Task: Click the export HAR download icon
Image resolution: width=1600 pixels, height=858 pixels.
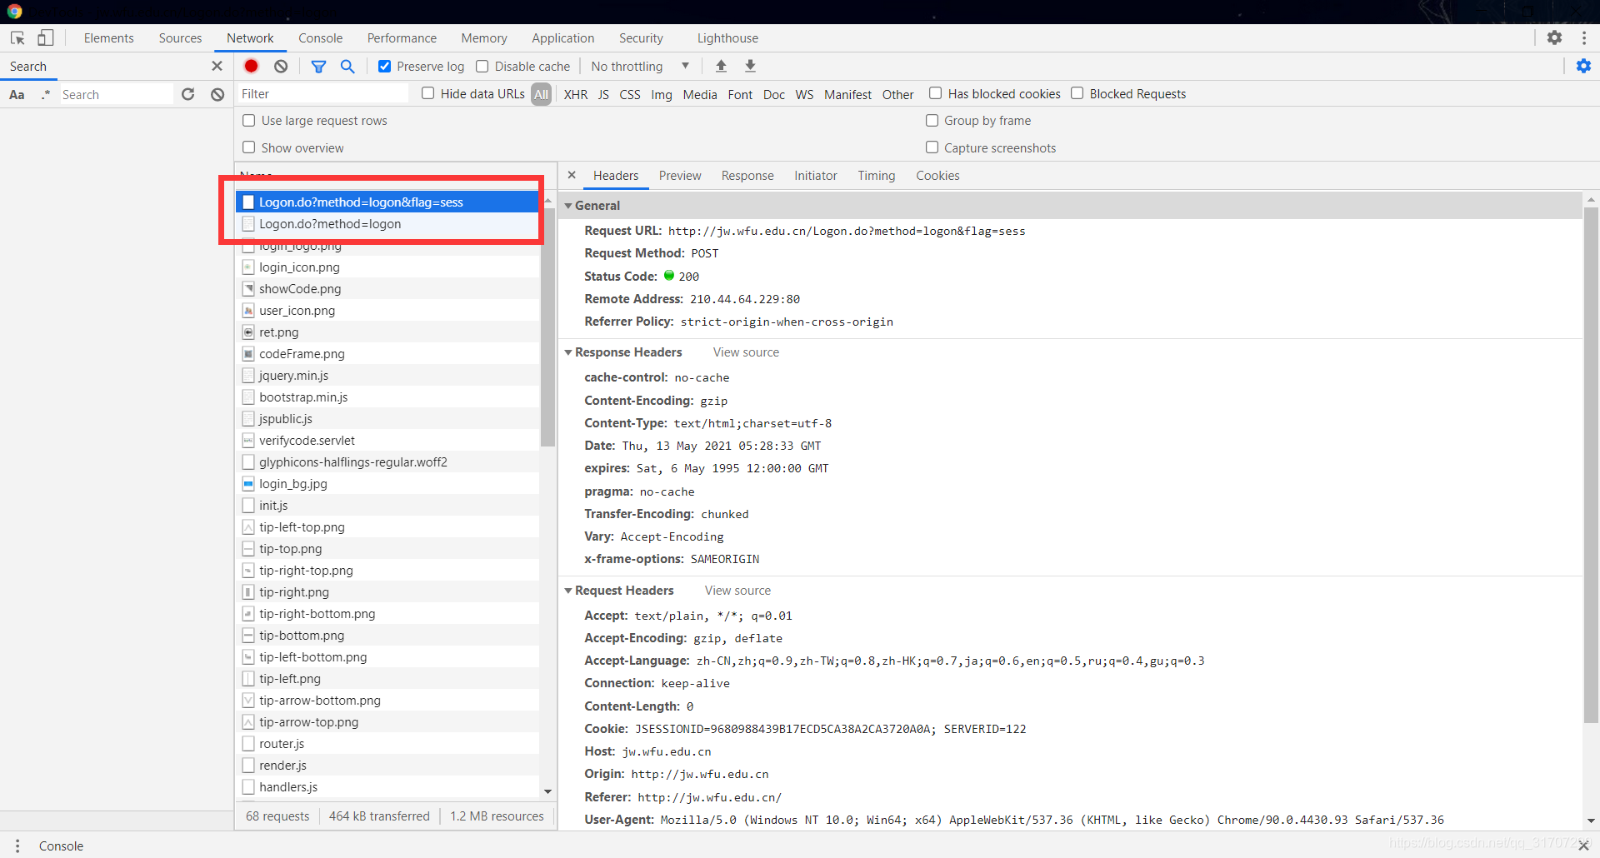Action: [750, 66]
